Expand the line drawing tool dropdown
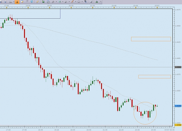The image size is (182, 131). click(x=75, y=2)
